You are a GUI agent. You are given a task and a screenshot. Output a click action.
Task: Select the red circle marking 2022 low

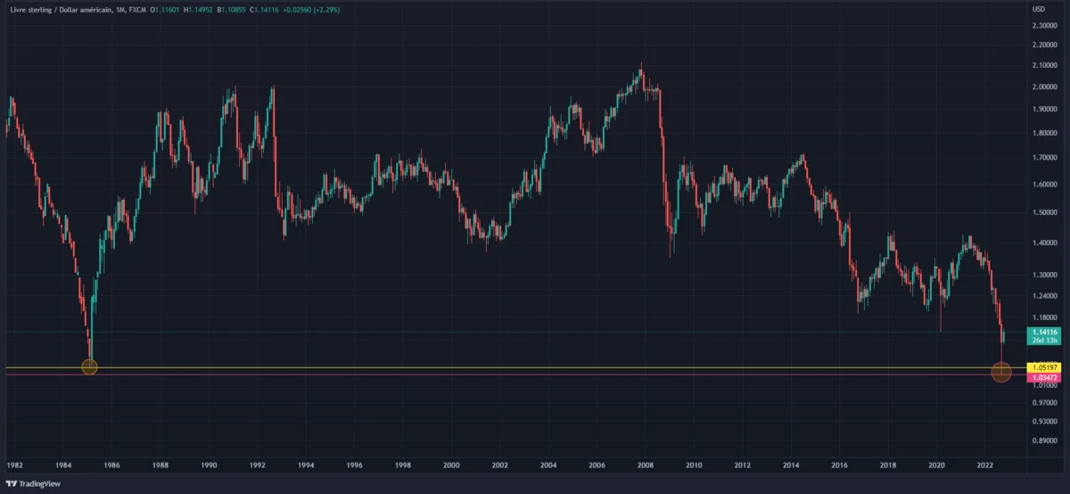1001,372
